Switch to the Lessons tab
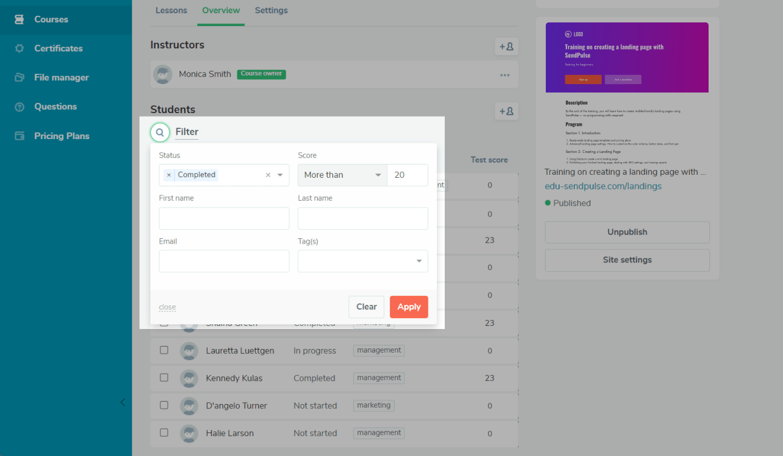The height and width of the screenshot is (456, 783). 171,10
